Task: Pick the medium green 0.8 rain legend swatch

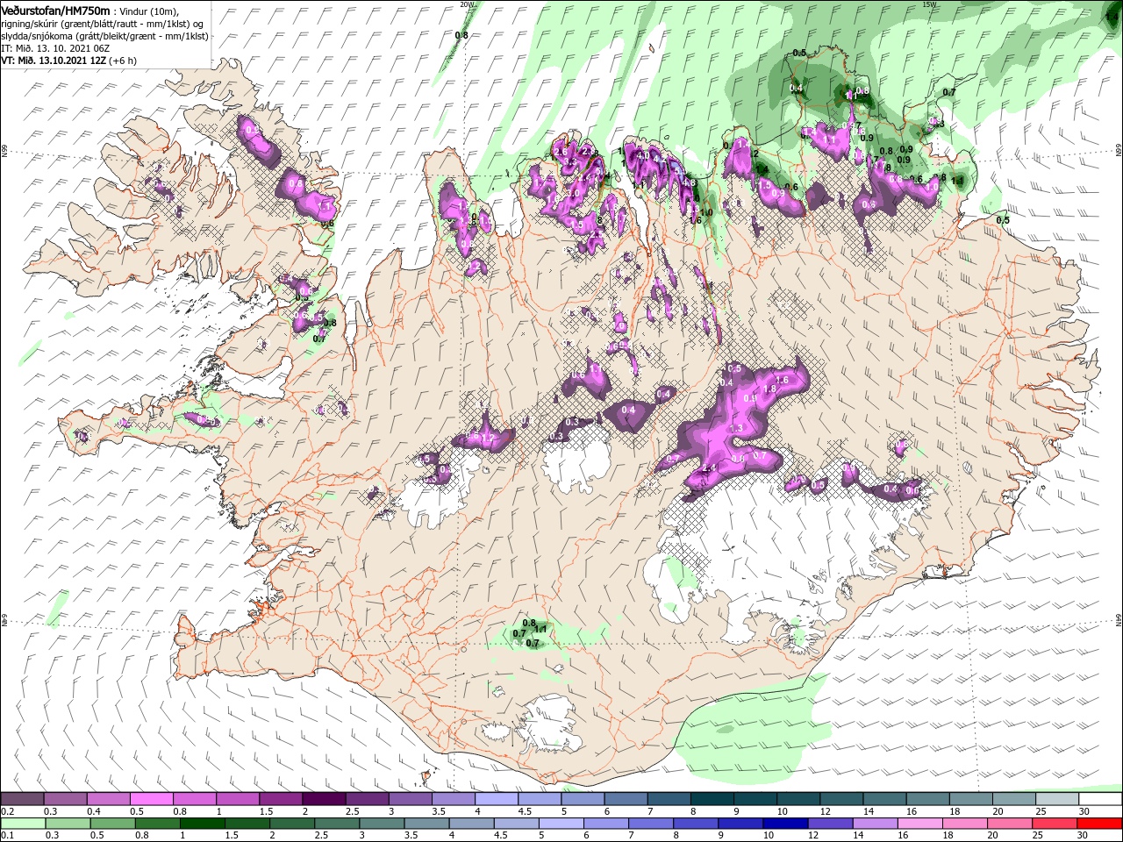Action: [157, 824]
